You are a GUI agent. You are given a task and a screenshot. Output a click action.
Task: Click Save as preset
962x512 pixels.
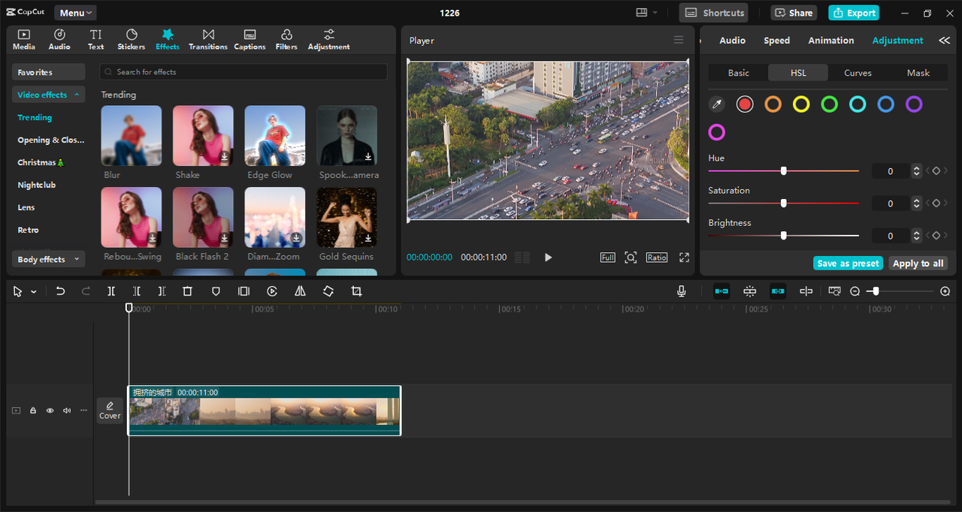coord(848,263)
